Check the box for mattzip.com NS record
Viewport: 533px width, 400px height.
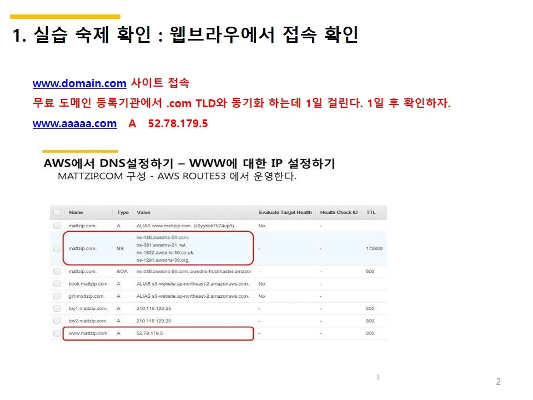tap(57, 248)
